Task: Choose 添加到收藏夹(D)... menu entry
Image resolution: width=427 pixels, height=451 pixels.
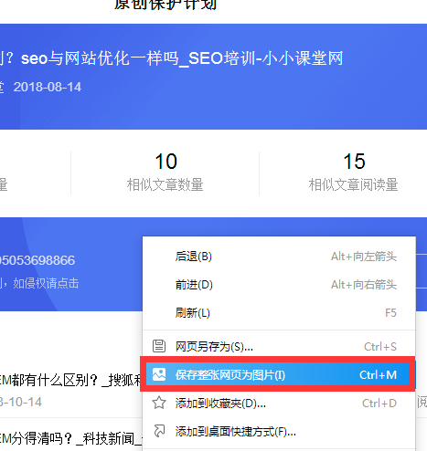Action: coord(279,404)
